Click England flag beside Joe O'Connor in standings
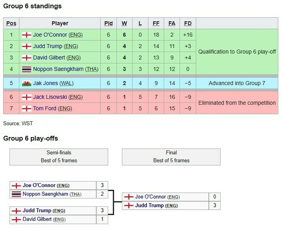Image resolution: width=283 pixels, height=228 pixels. coord(27,35)
